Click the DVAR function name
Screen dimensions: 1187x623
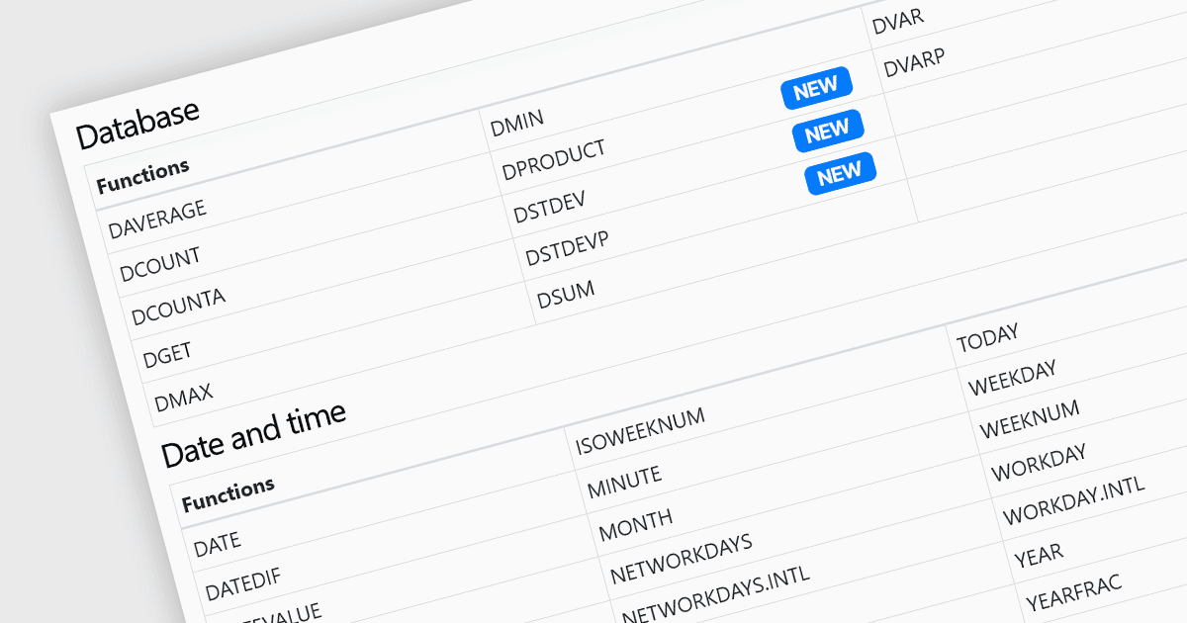coord(897,22)
